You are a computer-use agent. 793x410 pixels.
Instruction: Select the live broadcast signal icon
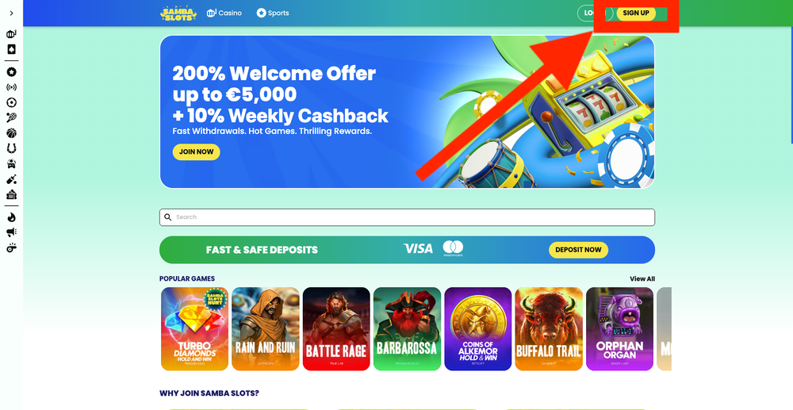(x=11, y=87)
